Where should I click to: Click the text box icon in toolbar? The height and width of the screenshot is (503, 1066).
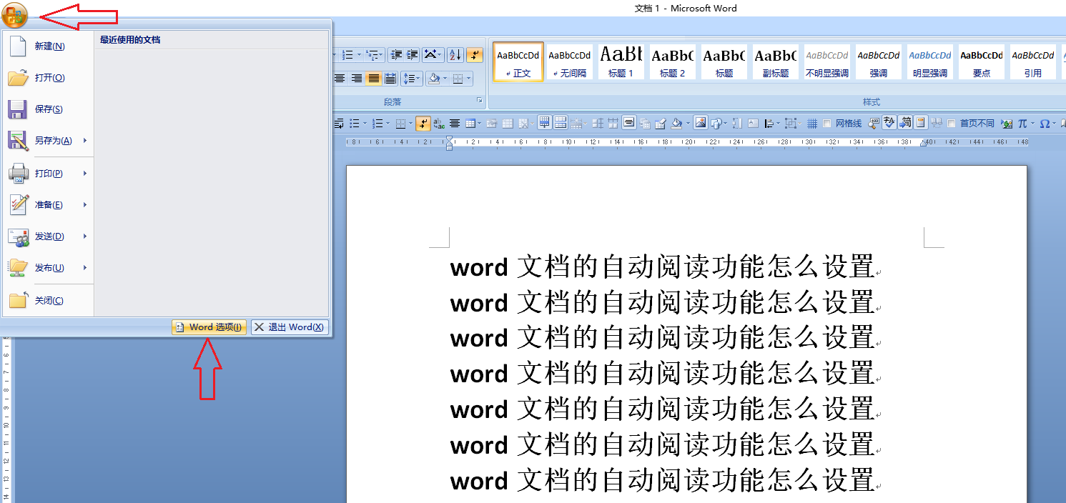(x=754, y=123)
